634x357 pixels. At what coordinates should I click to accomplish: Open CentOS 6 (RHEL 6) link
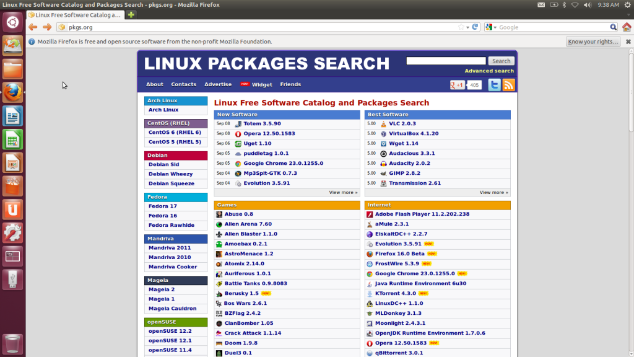tap(175, 133)
